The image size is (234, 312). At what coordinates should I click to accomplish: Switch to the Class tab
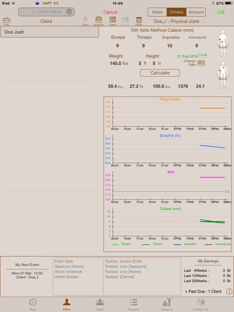(x=100, y=305)
